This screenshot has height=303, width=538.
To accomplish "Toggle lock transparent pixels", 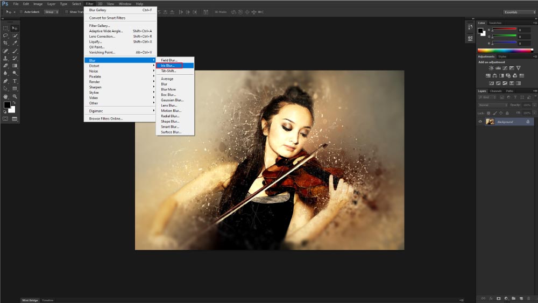I will click(x=489, y=113).
